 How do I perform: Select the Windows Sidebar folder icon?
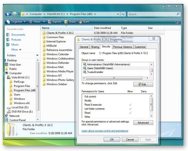click(44, 84)
